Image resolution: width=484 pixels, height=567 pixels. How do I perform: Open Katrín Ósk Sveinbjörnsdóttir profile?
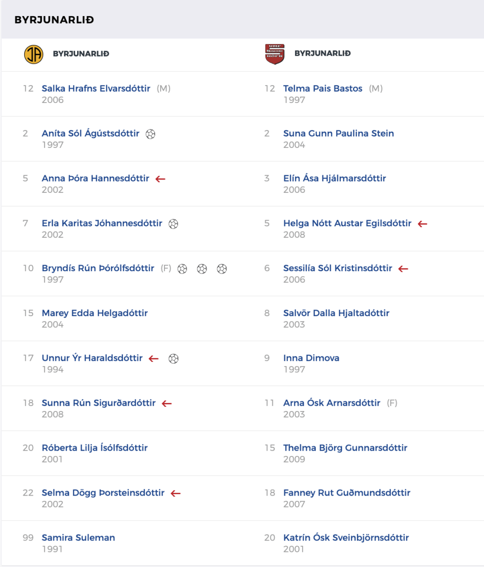pyautogui.click(x=346, y=537)
